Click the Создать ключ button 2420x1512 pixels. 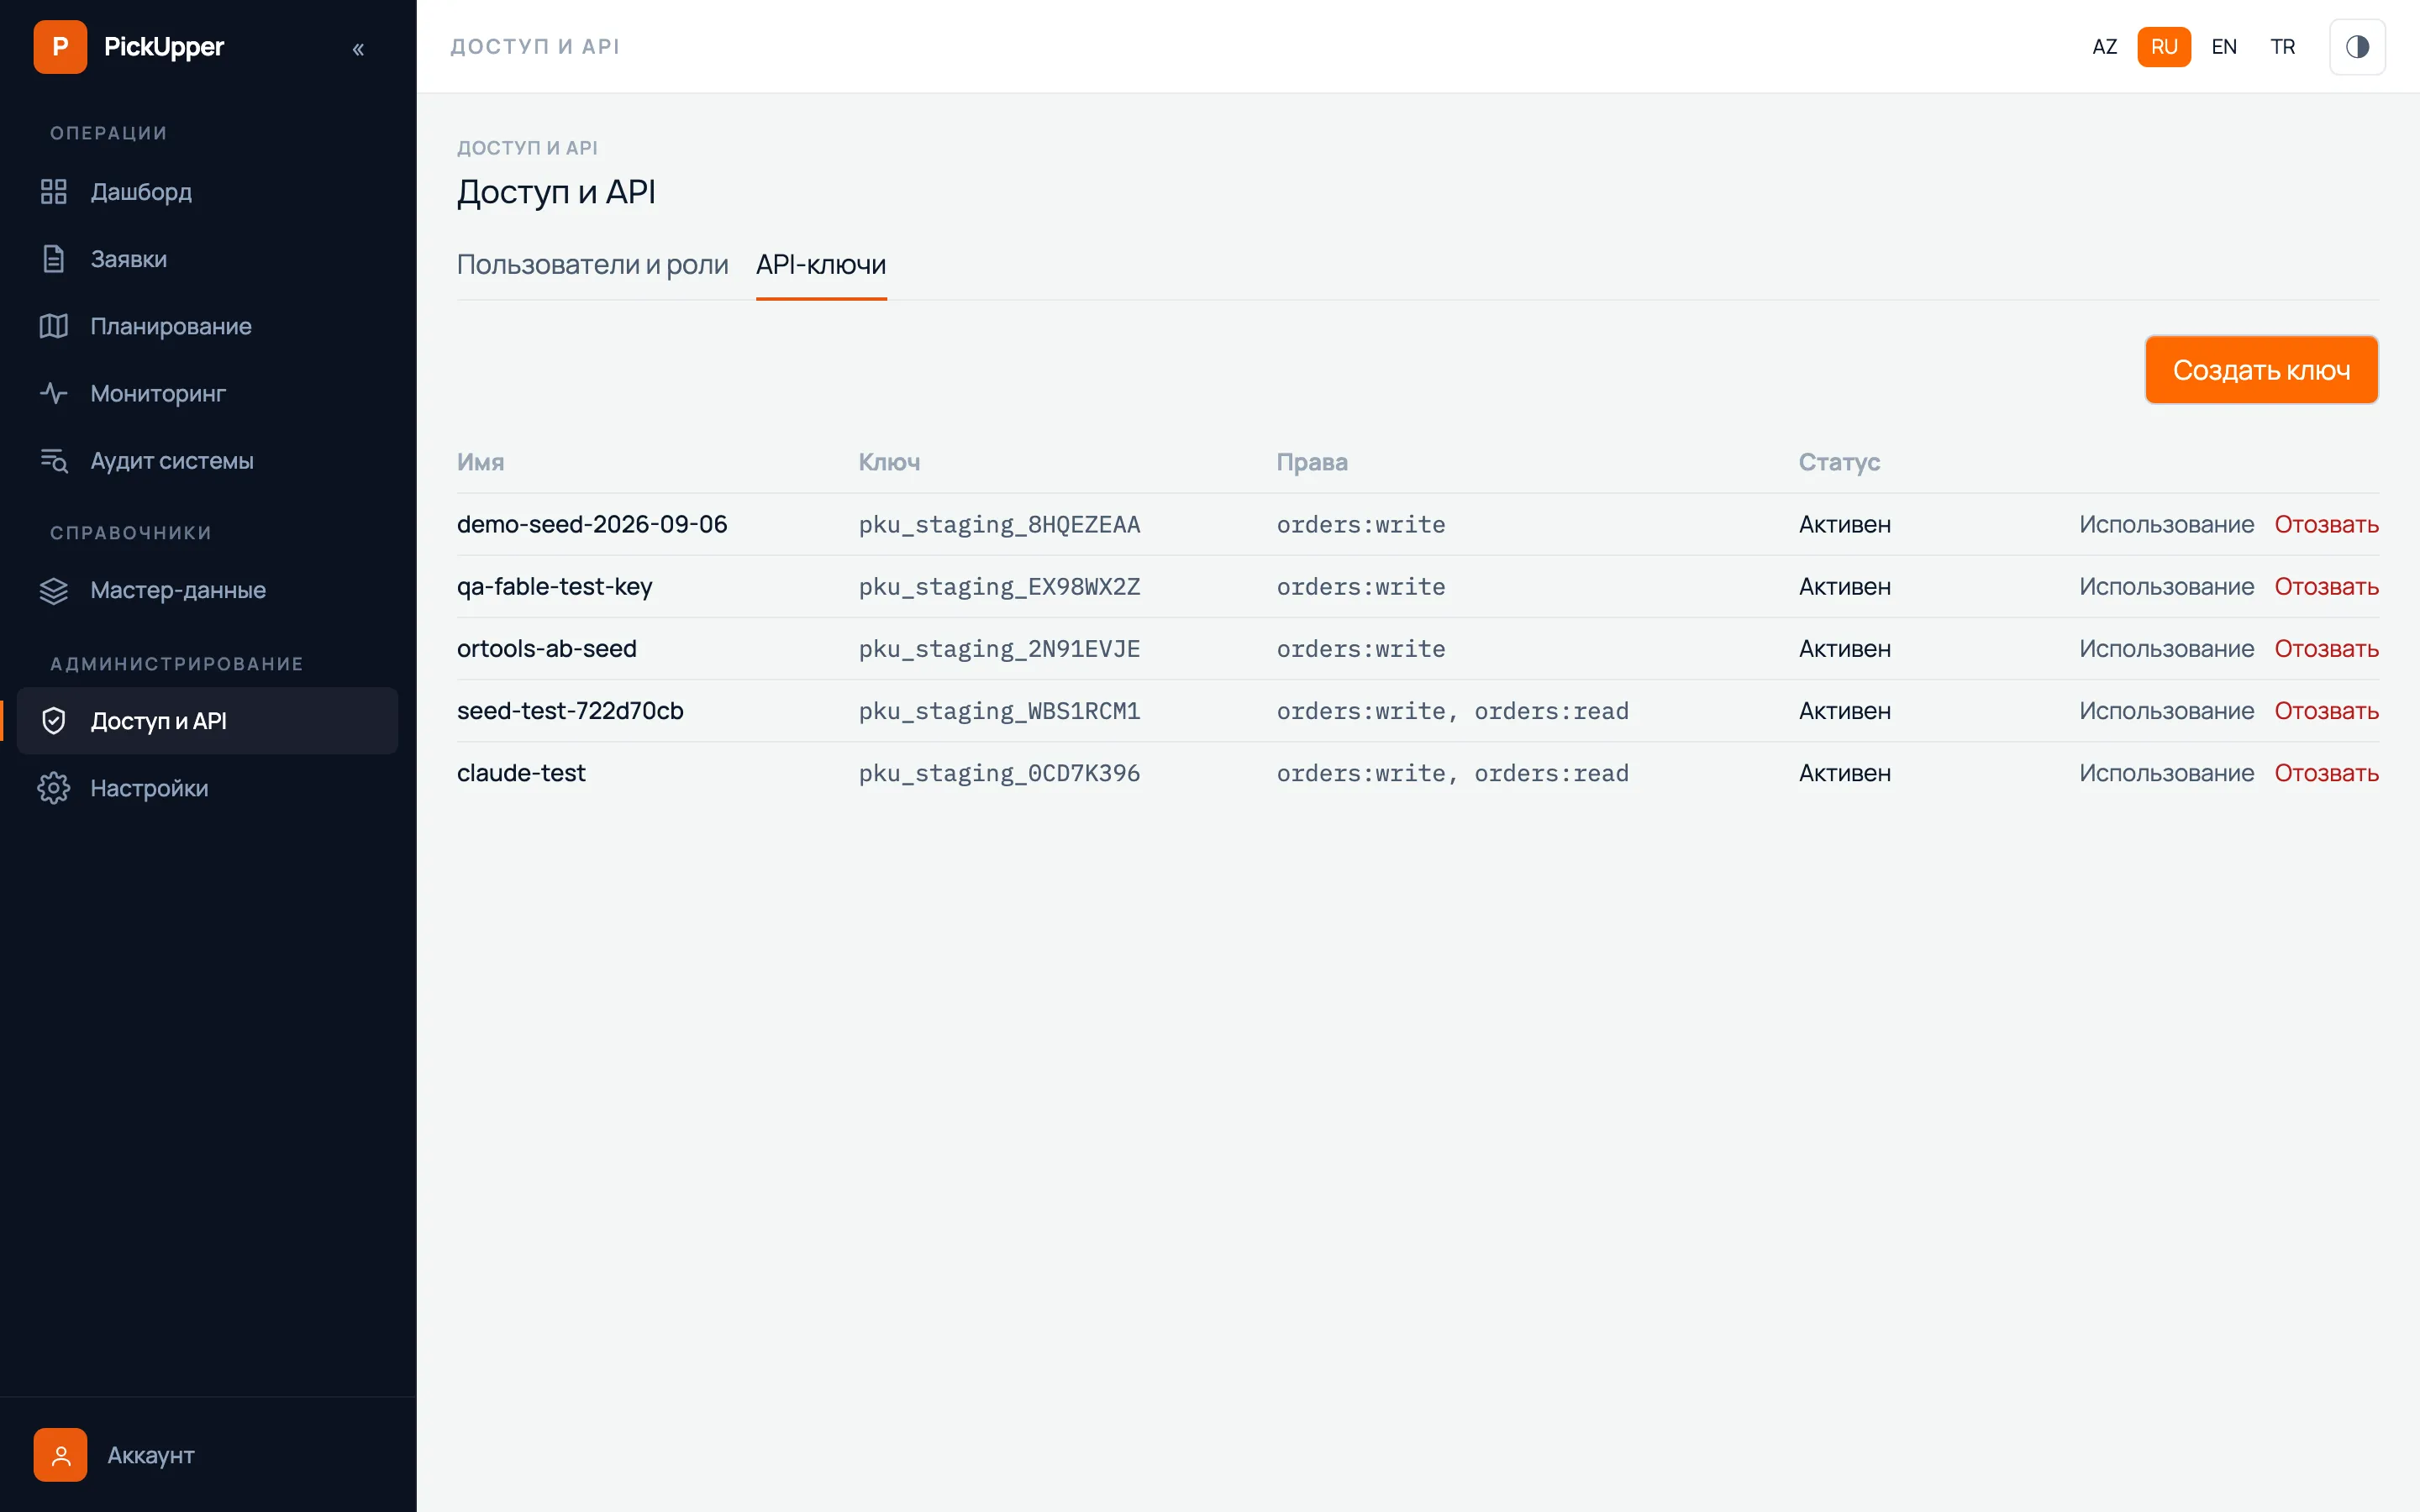tap(2261, 370)
